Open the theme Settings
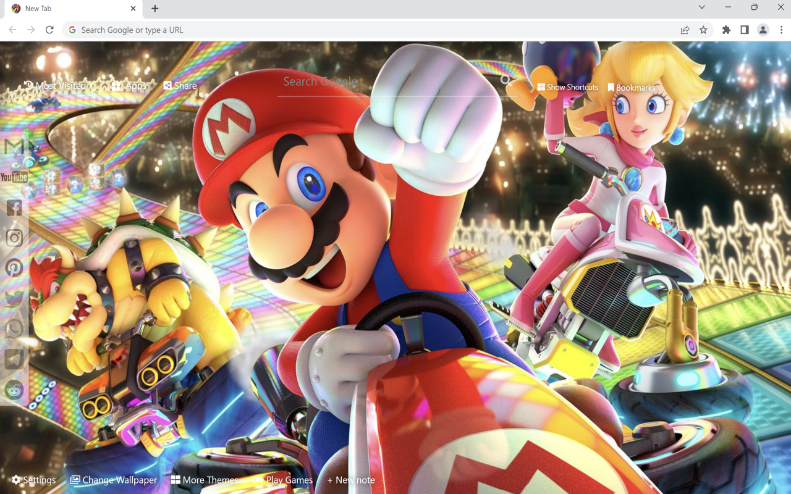Image resolution: width=791 pixels, height=494 pixels. (33, 480)
